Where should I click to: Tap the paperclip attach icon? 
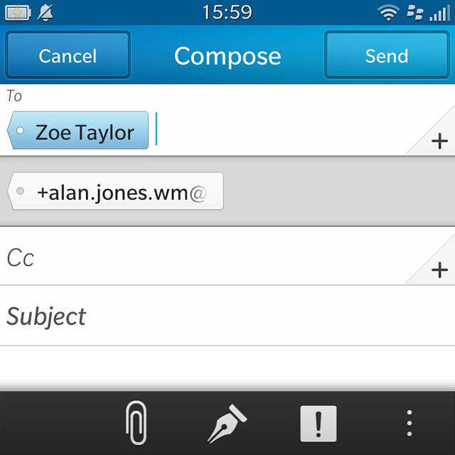pos(136,422)
